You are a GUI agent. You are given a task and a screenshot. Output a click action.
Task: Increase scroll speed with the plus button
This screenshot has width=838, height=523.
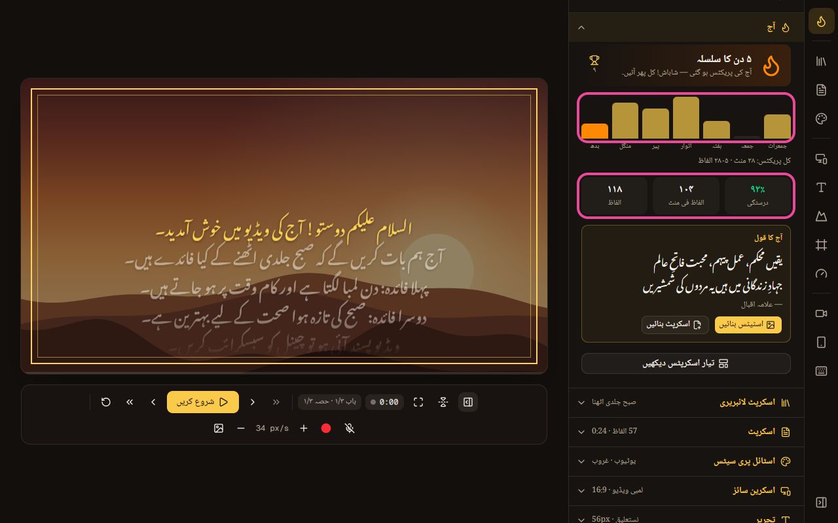point(304,428)
